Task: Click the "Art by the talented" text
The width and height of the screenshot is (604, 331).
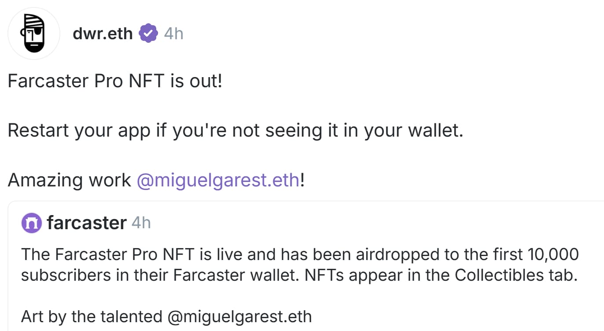Action: [x=92, y=316]
